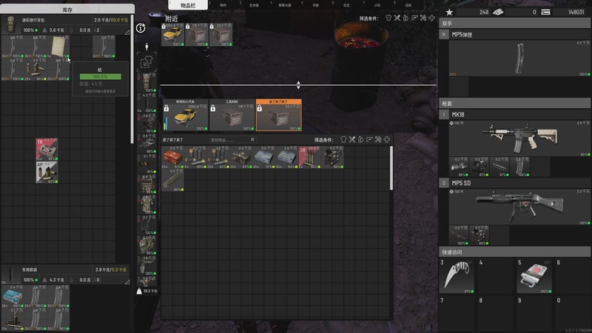Select the 29x loose bullets in the backpack
The image size is (592, 333).
pyautogui.click(x=36, y=70)
